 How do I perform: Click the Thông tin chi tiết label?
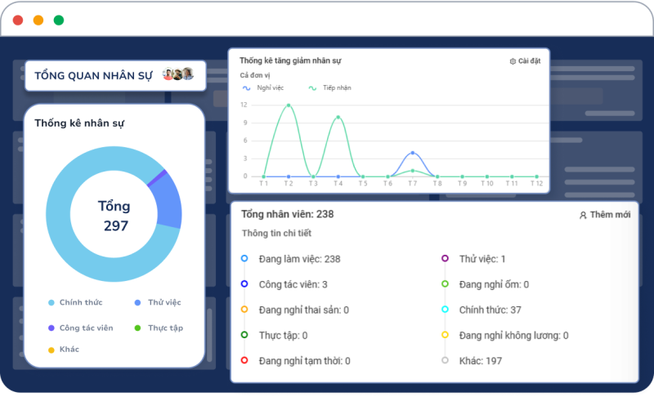point(276,233)
